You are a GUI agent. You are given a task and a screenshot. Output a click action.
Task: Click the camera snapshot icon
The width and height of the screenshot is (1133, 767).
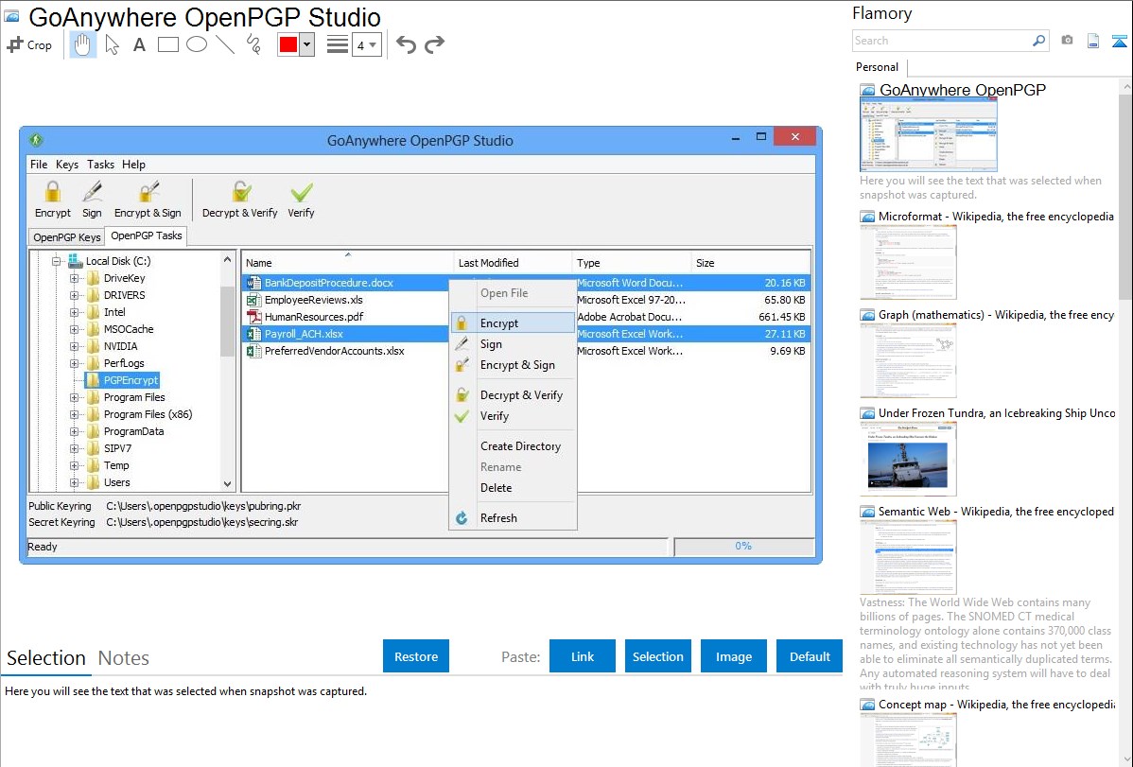coord(1067,41)
